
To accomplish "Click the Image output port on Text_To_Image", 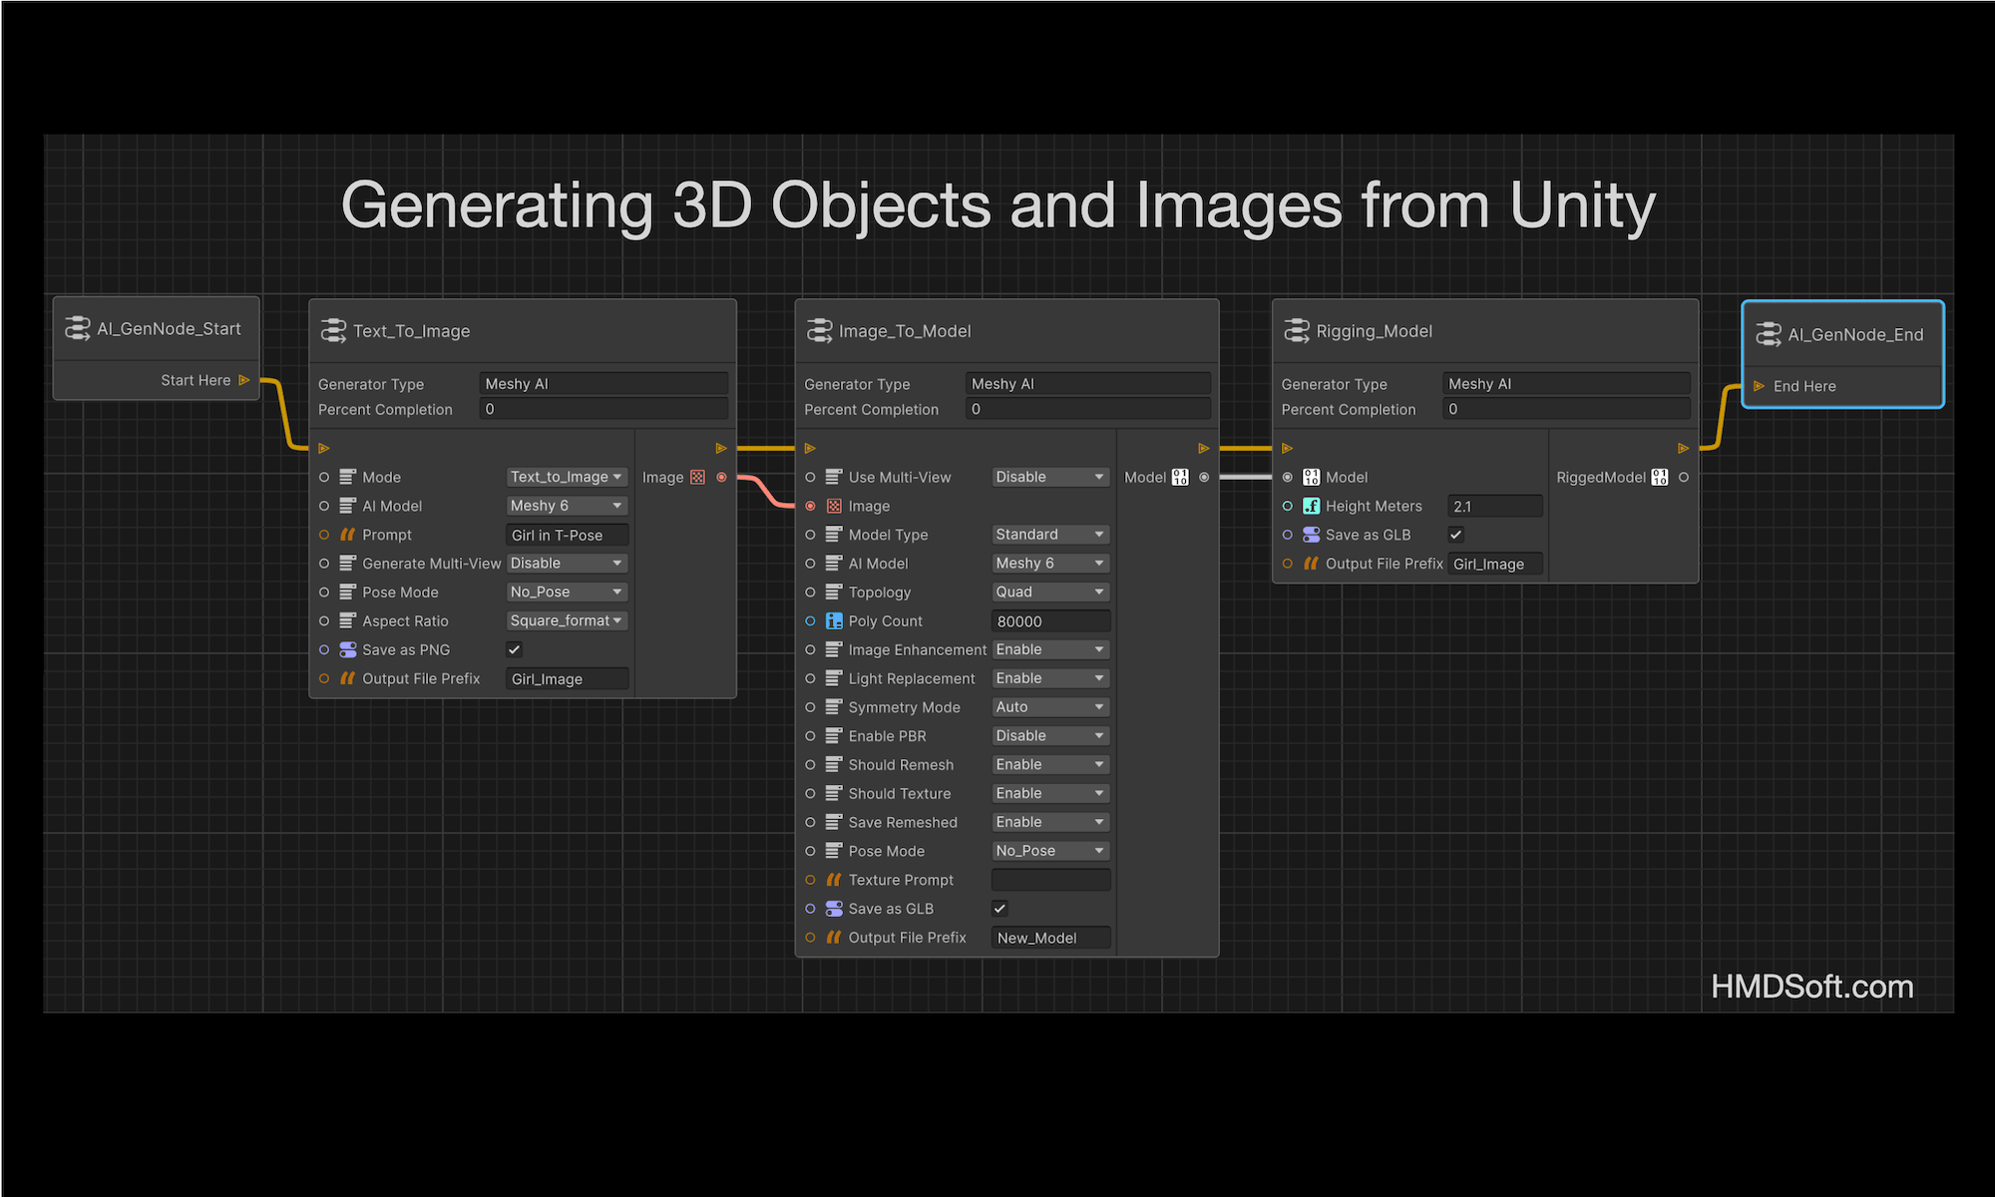I will [x=721, y=478].
